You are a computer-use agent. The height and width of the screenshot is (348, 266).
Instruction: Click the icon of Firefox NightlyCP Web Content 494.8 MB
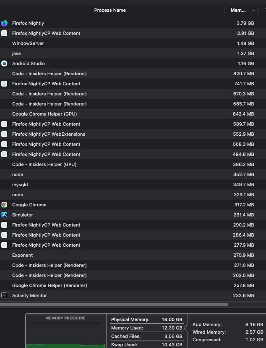click(x=4, y=154)
